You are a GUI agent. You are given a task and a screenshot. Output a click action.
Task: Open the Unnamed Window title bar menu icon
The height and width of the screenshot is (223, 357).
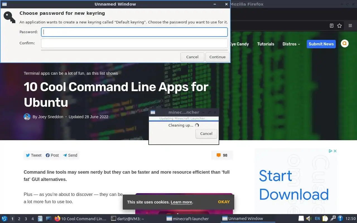[4, 4]
